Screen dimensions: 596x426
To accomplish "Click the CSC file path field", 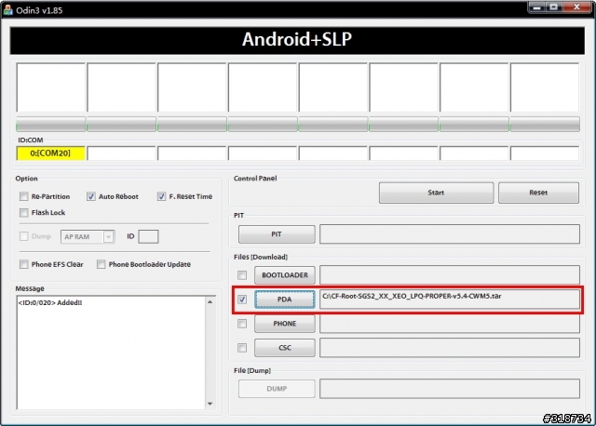I will pyautogui.click(x=450, y=348).
